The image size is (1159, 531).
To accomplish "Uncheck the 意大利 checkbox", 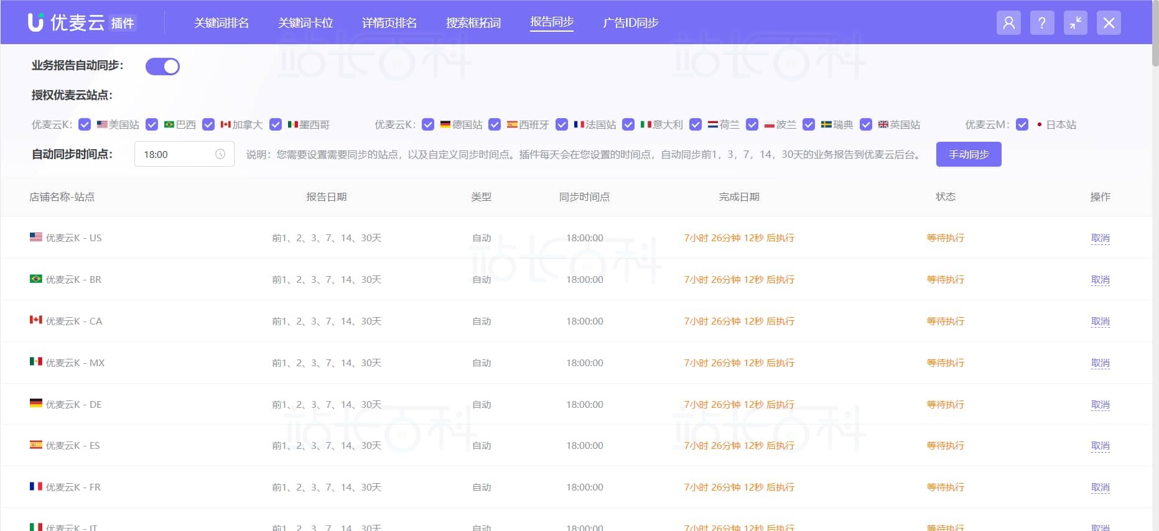I will point(628,124).
